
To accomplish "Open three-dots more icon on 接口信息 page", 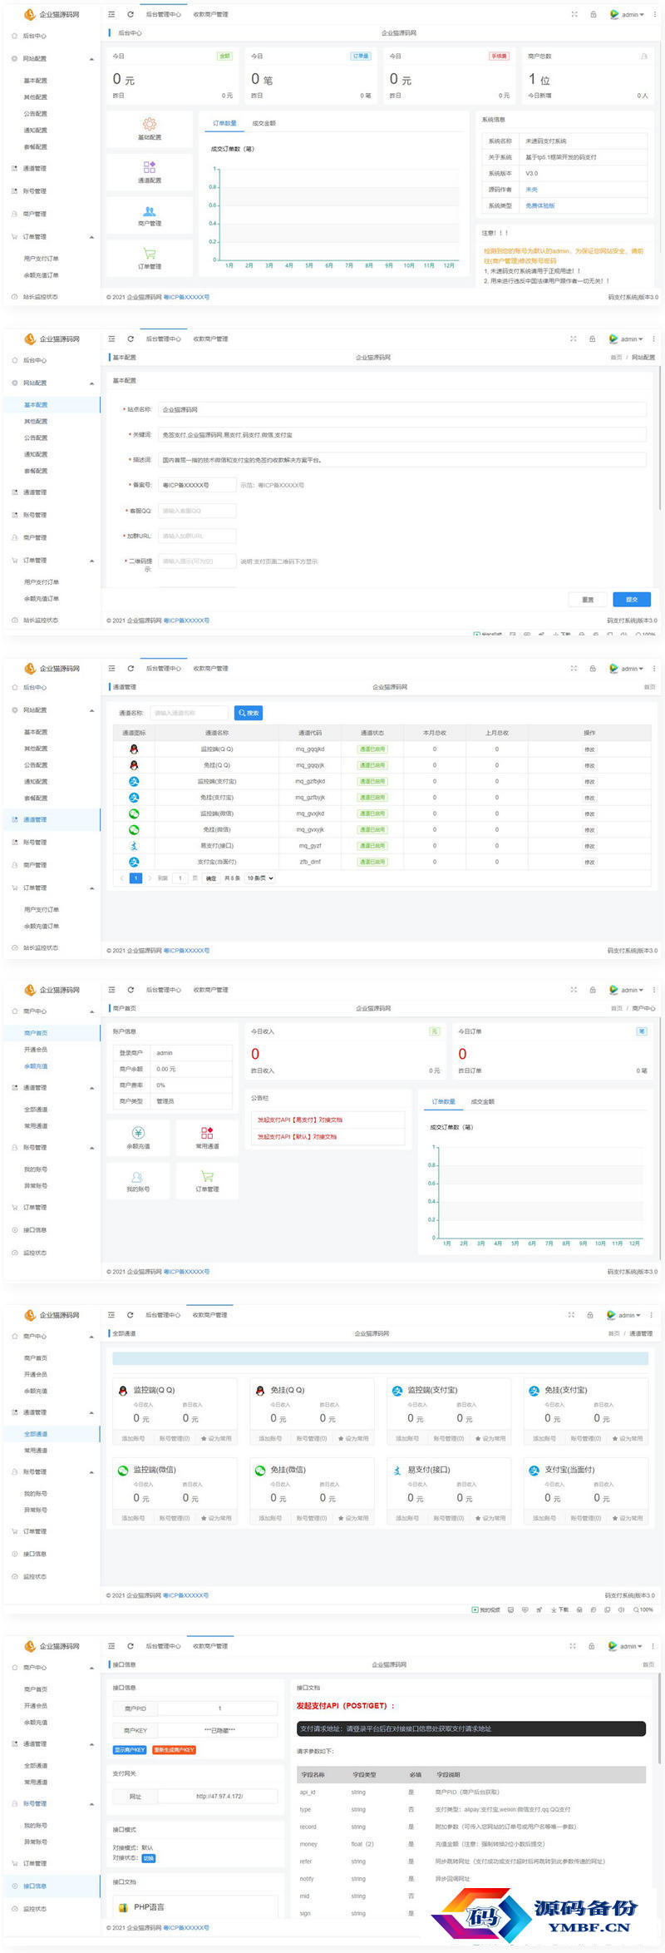I will tap(653, 1646).
